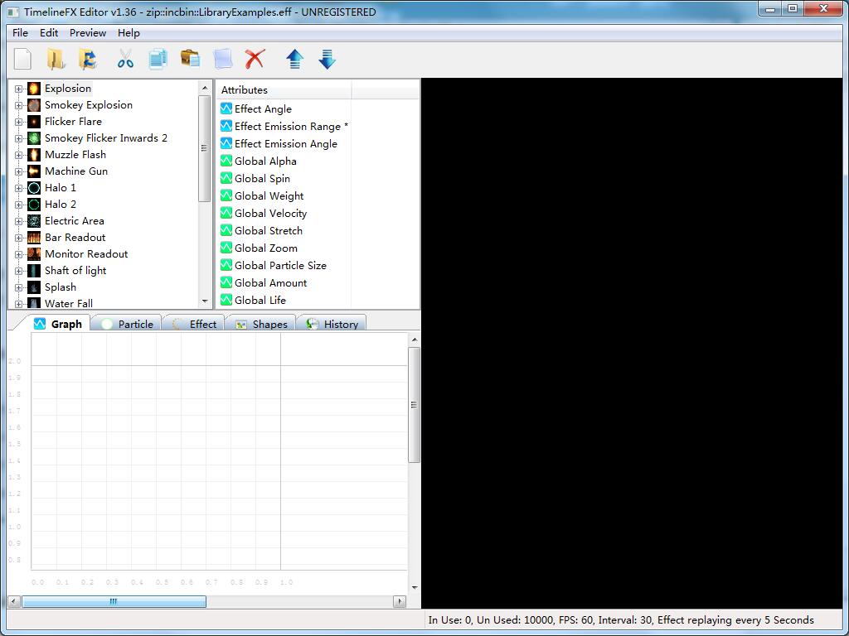This screenshot has width=849, height=636.
Task: Expand the Splash tree node
Action: pyautogui.click(x=18, y=287)
